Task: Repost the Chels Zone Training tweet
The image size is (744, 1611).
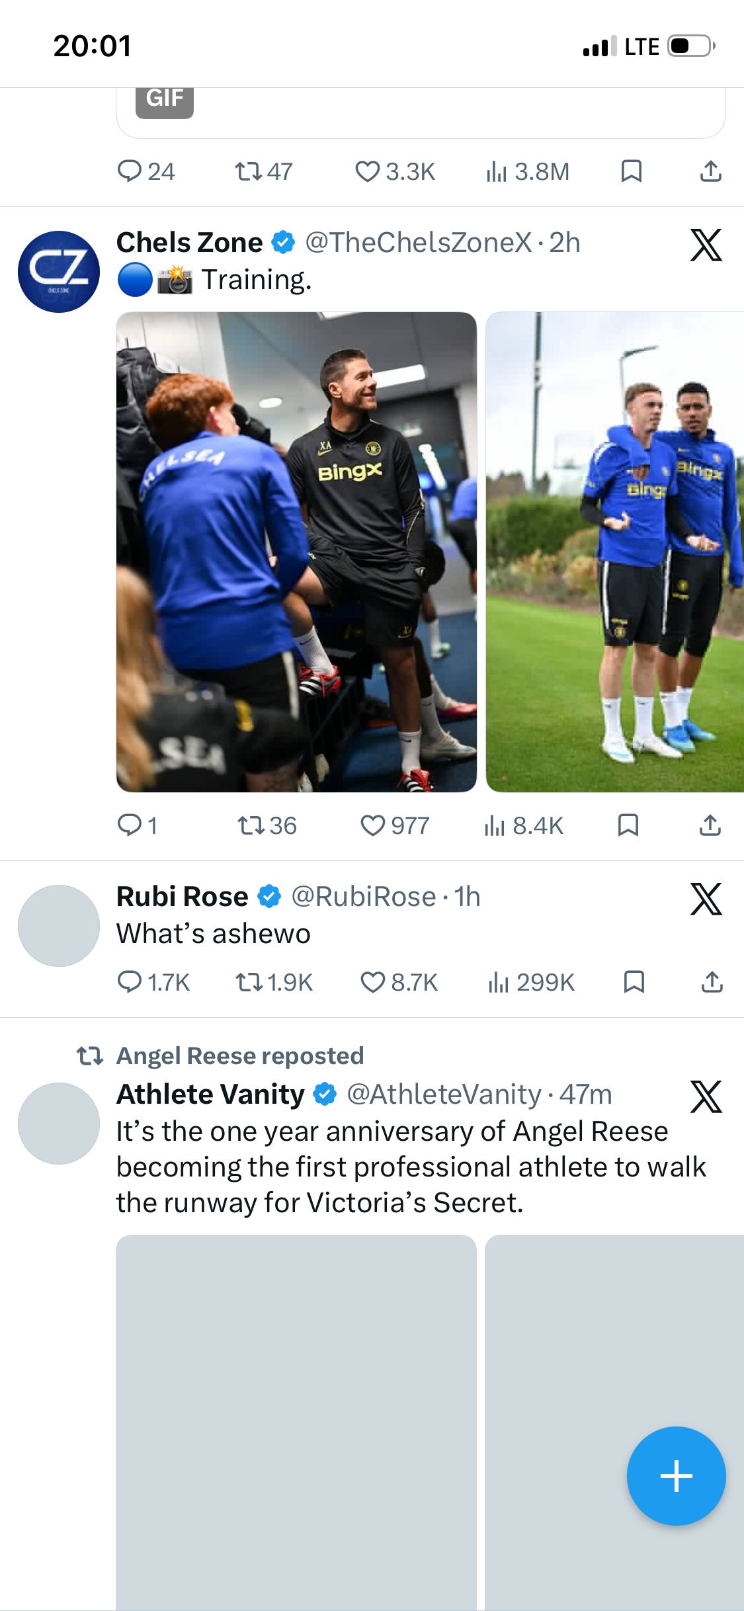Action: [x=267, y=825]
